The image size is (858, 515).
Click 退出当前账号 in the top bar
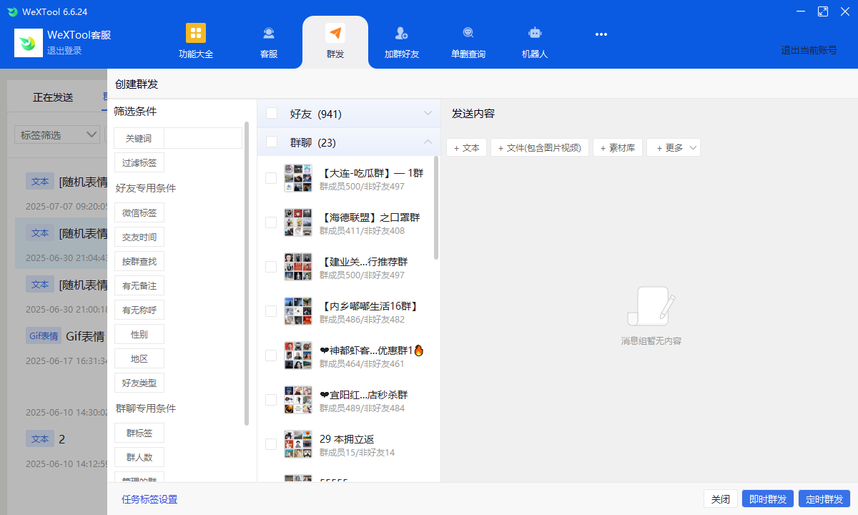coord(809,50)
